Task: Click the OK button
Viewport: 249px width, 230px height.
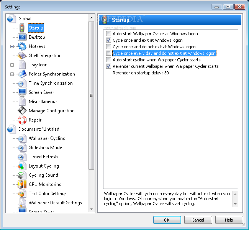Action: click(167, 220)
